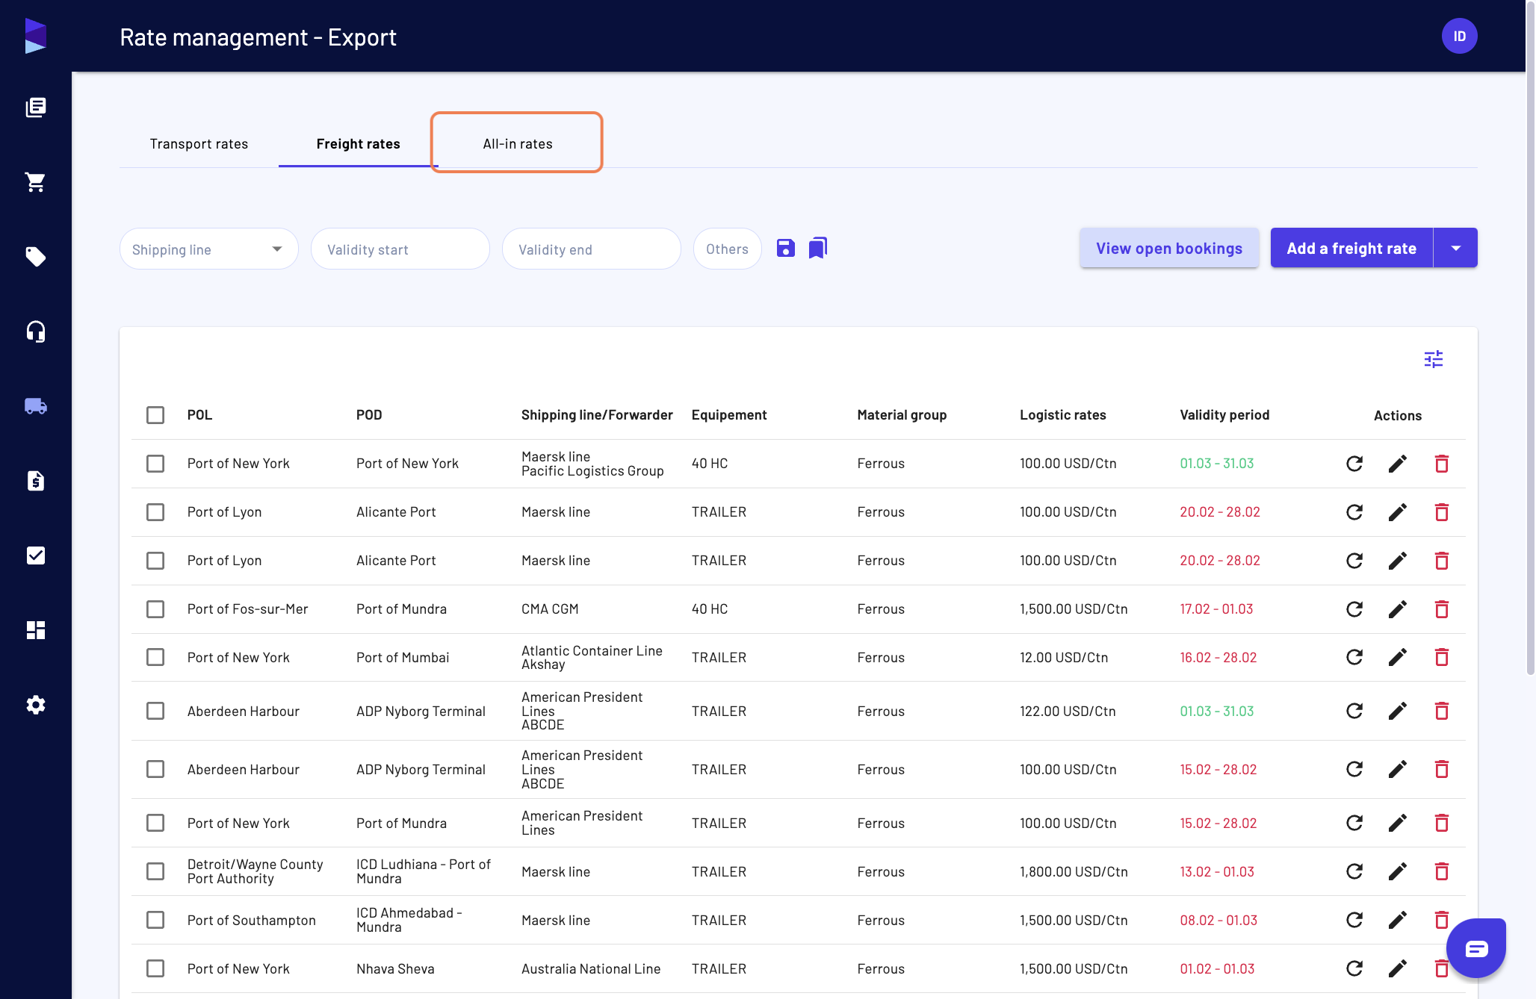Open the shopping cart in sidebar
Viewport: 1536px width, 999px height.
tap(36, 182)
